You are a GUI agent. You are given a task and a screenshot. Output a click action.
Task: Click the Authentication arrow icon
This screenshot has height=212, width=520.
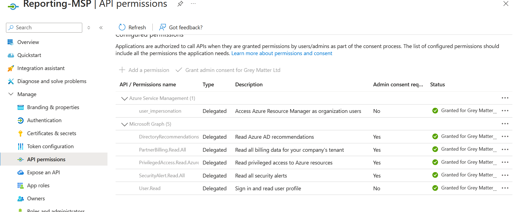(x=21, y=120)
